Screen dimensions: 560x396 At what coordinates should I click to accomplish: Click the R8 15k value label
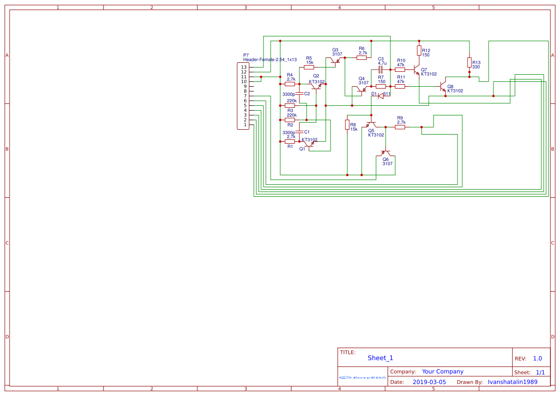coord(354,129)
